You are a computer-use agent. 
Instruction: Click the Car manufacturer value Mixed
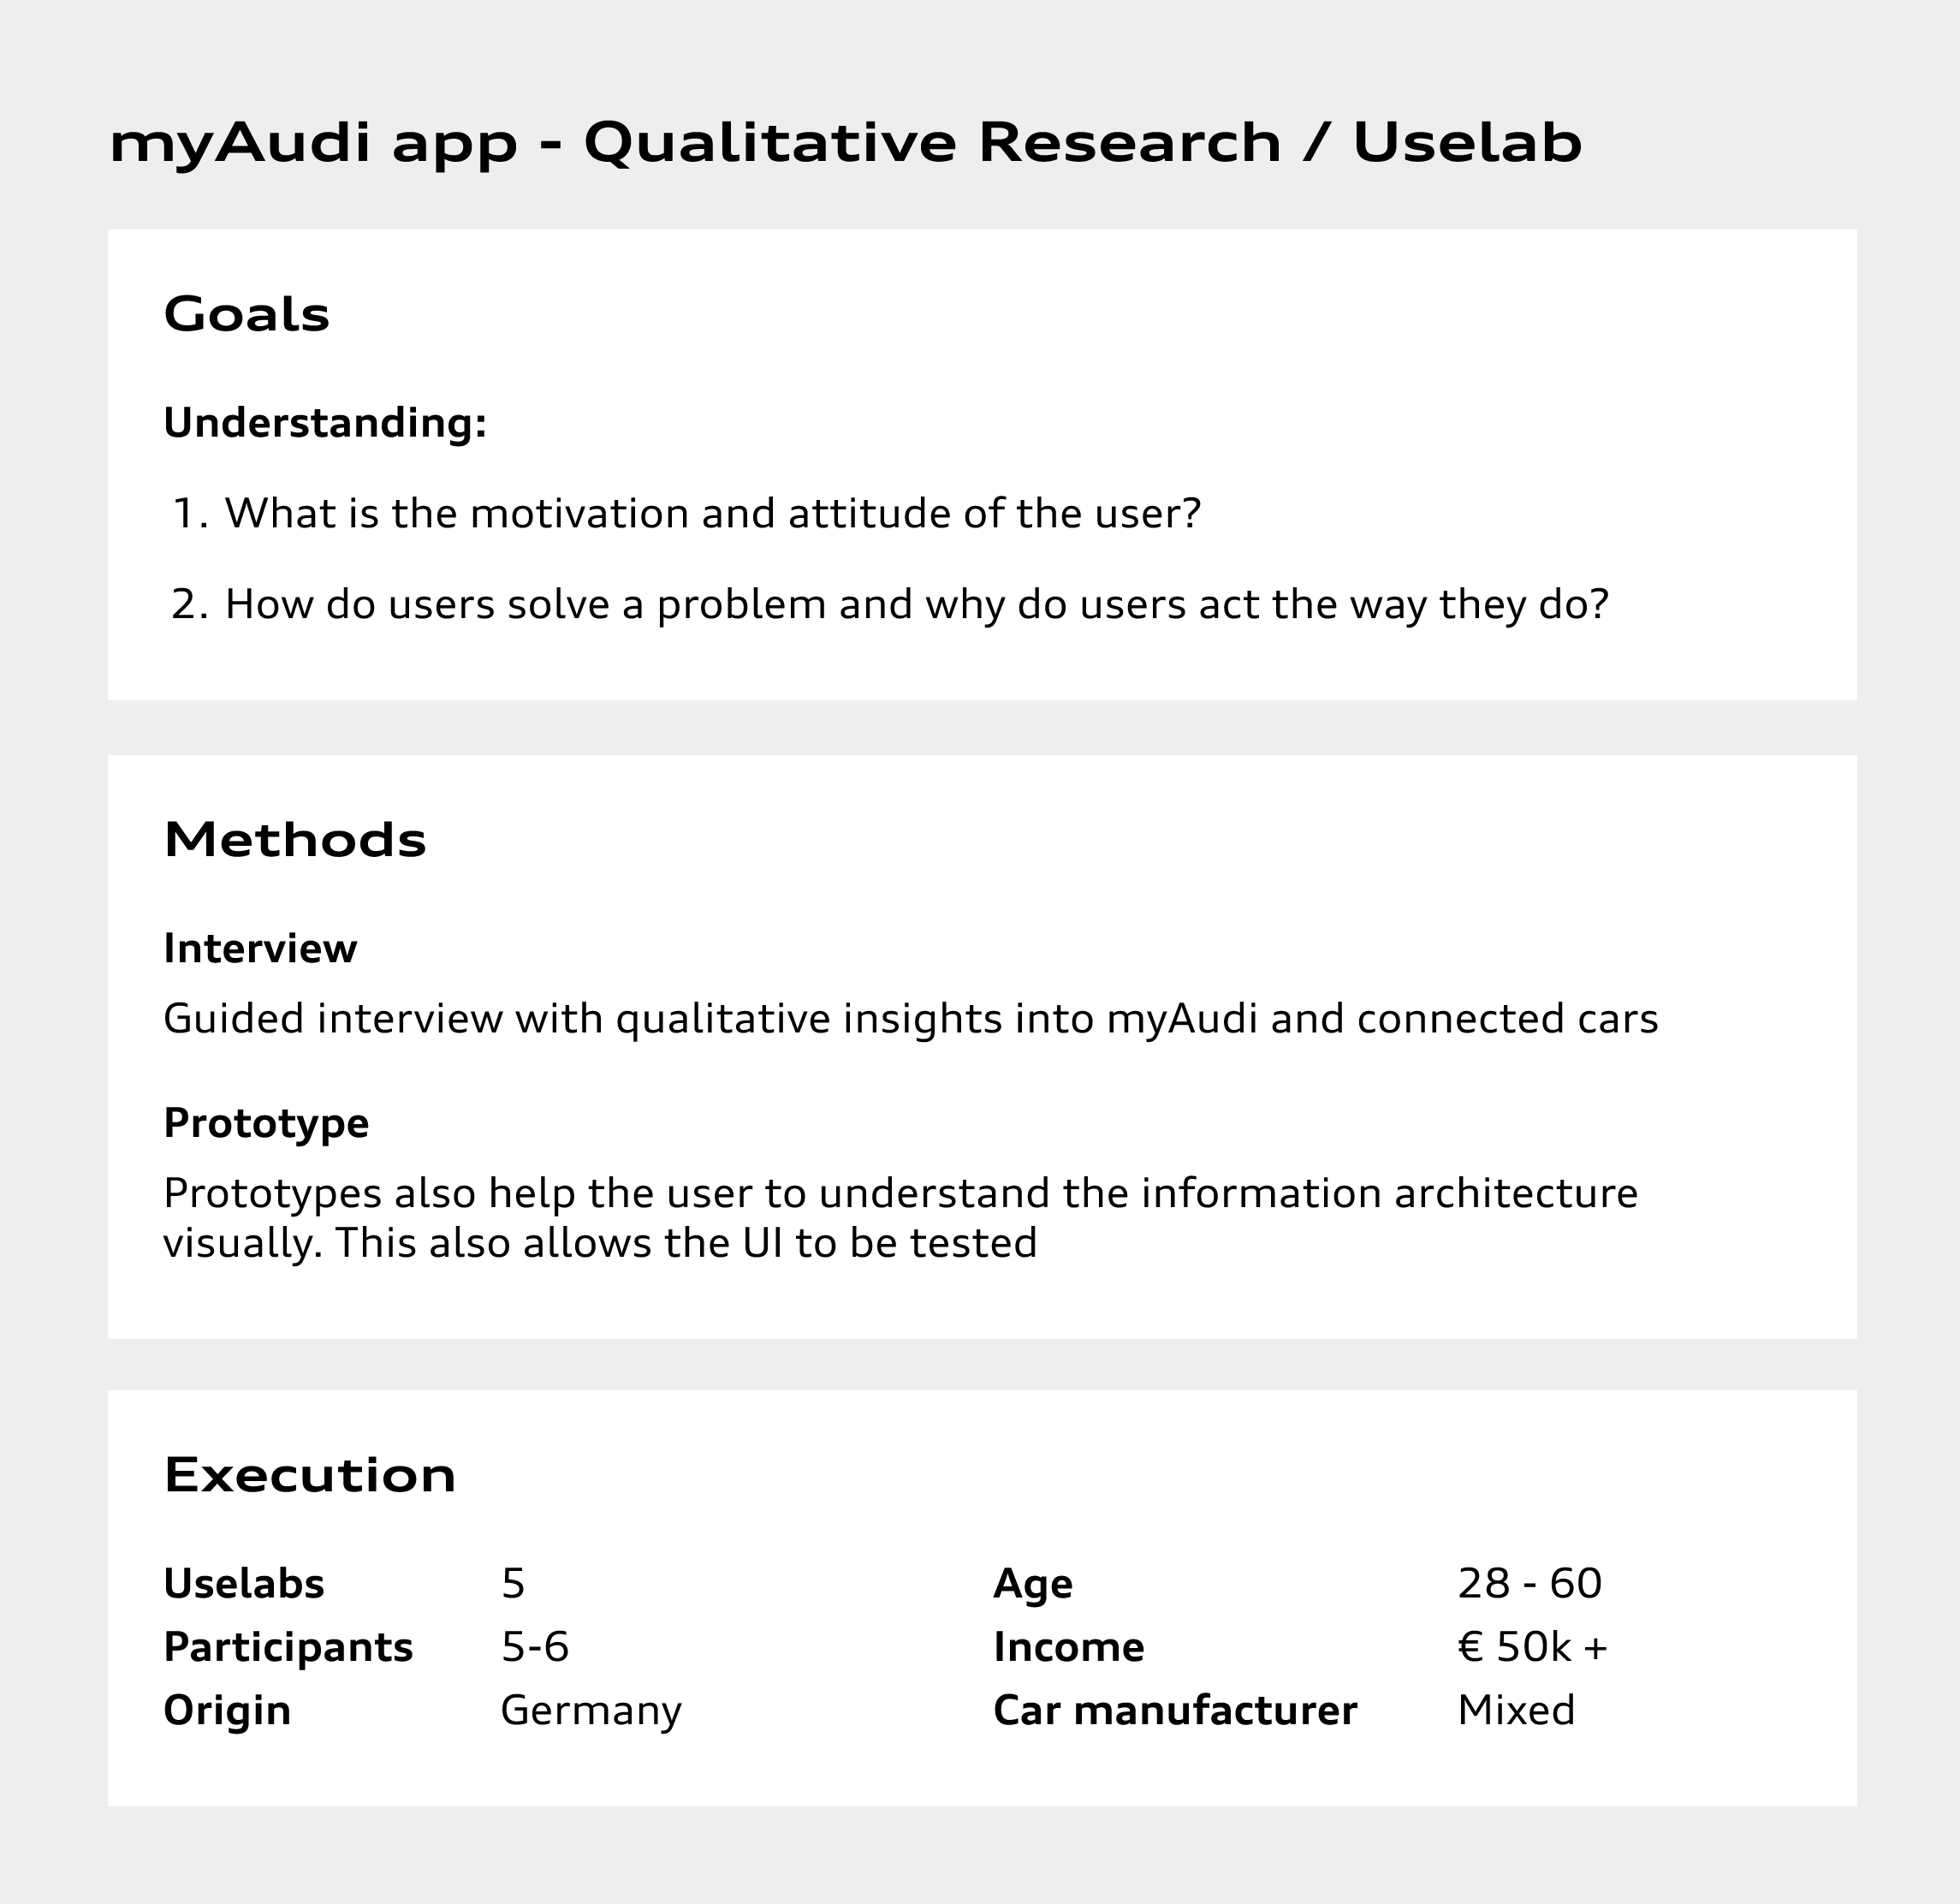1516,1710
